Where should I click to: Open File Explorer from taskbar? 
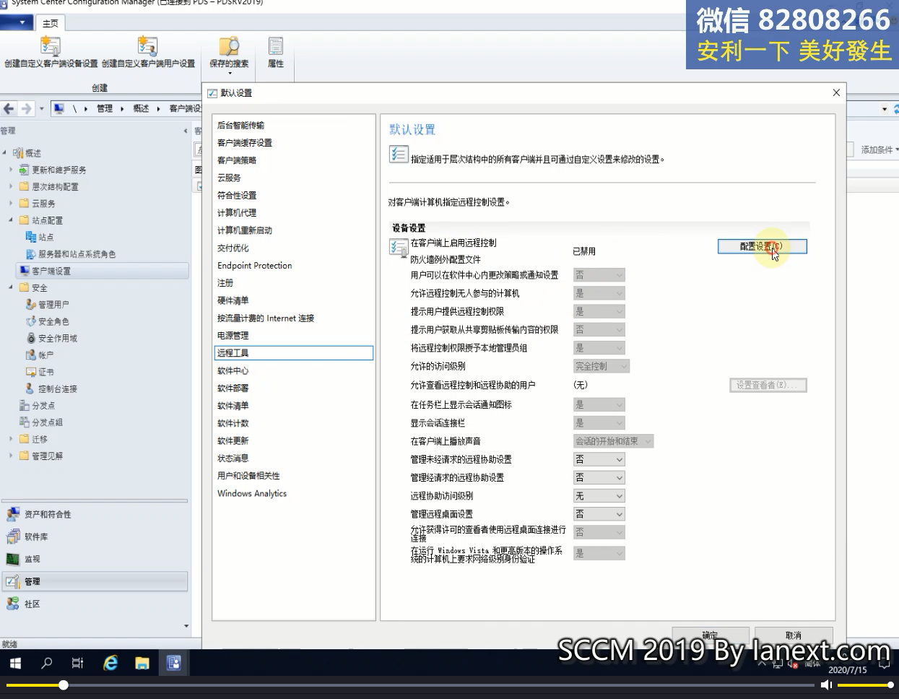point(142,663)
